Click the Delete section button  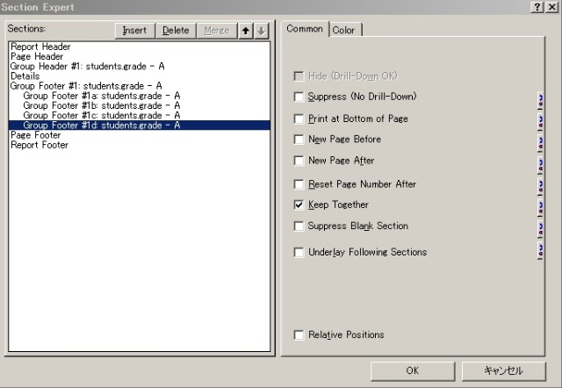176,31
